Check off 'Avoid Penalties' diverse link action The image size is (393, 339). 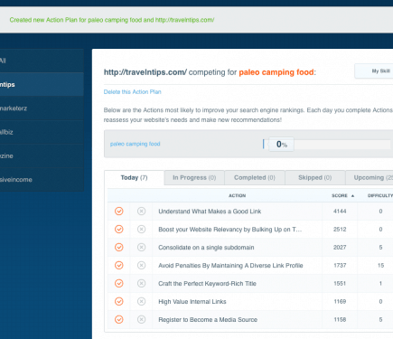119,265
